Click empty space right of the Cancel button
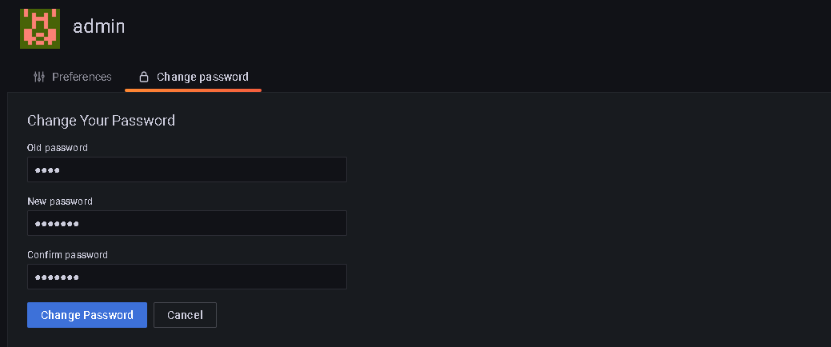The width and height of the screenshot is (831, 347). (400, 315)
